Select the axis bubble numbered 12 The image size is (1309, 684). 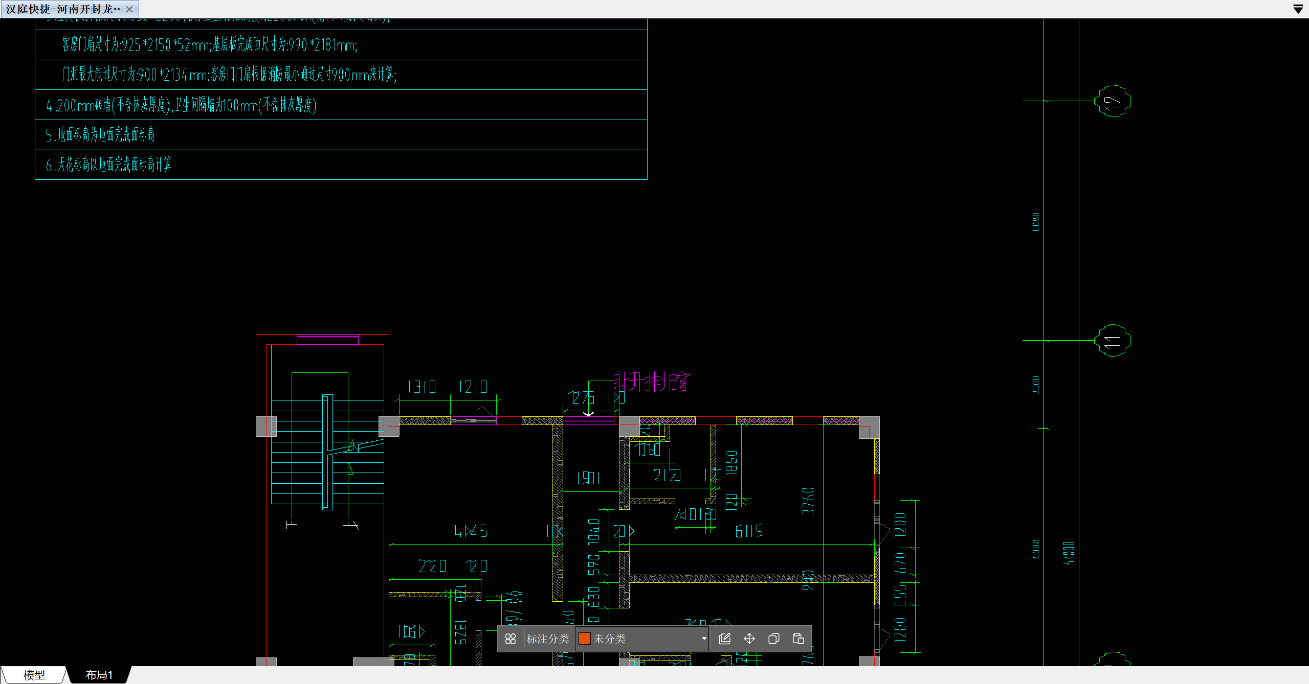1112,101
